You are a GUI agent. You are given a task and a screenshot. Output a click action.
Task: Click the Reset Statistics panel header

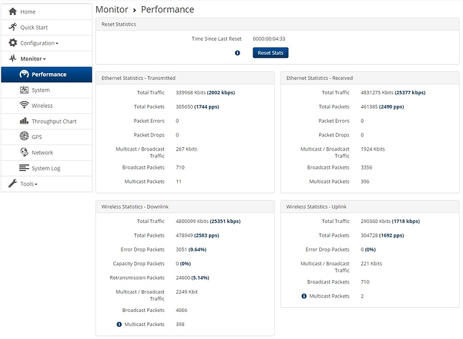(x=277, y=24)
